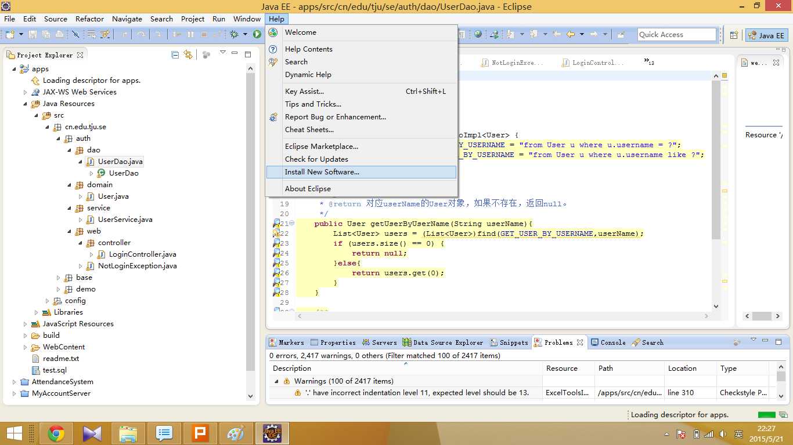
Task: Click the Suspend (pause) debug icon
Action: pyautogui.click(x=191, y=35)
